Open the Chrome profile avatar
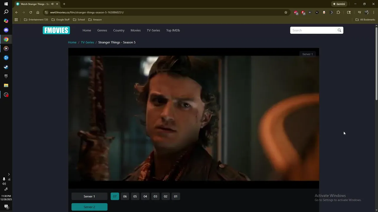Screen dimensions: 378x212 367,12
